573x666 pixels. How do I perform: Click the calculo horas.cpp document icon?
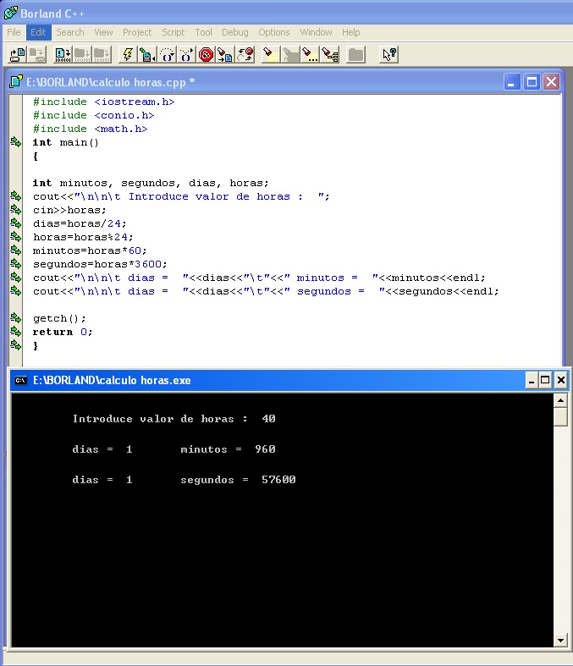pyautogui.click(x=16, y=81)
